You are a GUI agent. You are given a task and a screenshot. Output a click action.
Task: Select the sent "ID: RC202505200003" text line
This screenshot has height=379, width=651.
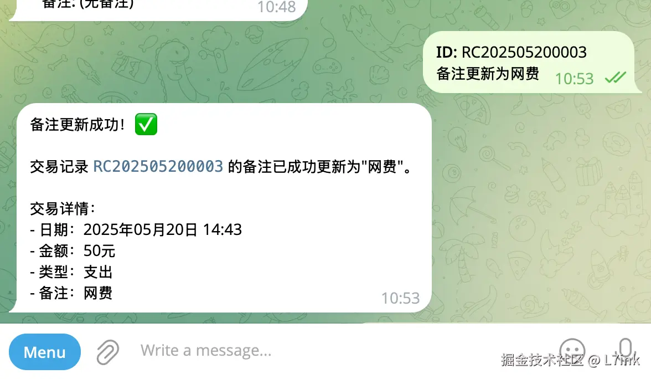[511, 52]
